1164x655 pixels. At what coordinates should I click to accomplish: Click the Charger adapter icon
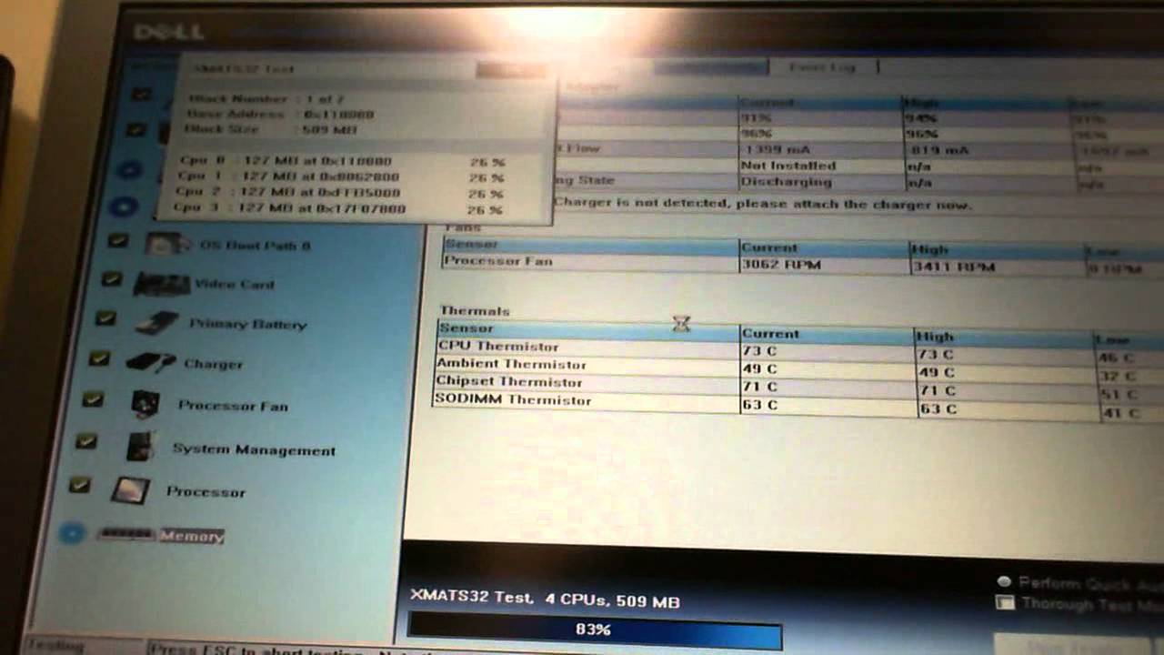pyautogui.click(x=150, y=363)
